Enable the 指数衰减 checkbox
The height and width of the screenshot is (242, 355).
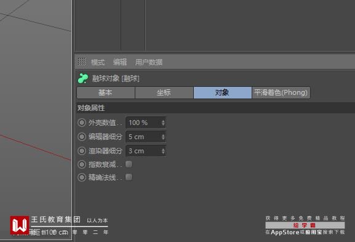(x=129, y=164)
